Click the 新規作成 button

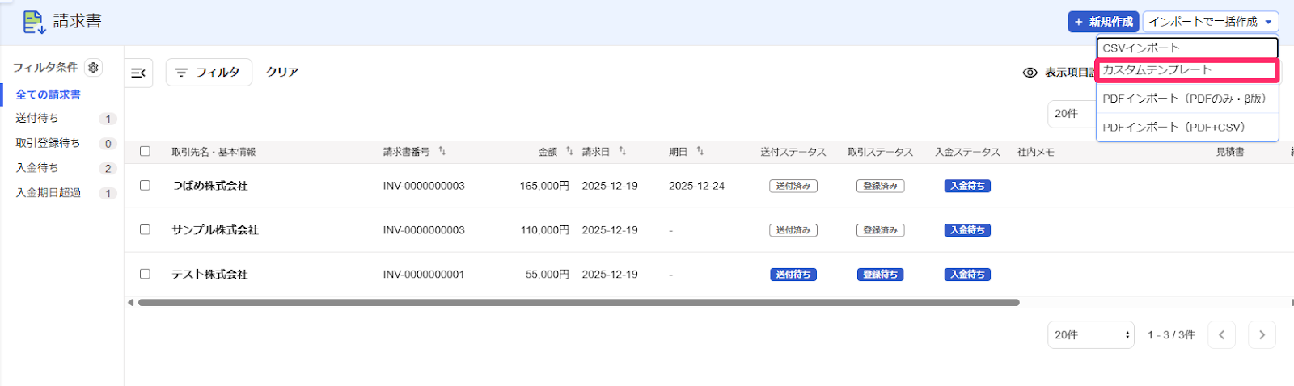coord(1103,22)
